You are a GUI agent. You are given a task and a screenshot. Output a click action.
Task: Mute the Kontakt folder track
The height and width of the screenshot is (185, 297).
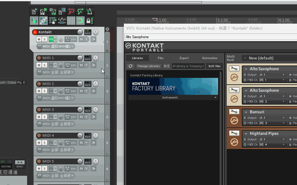click(39, 39)
